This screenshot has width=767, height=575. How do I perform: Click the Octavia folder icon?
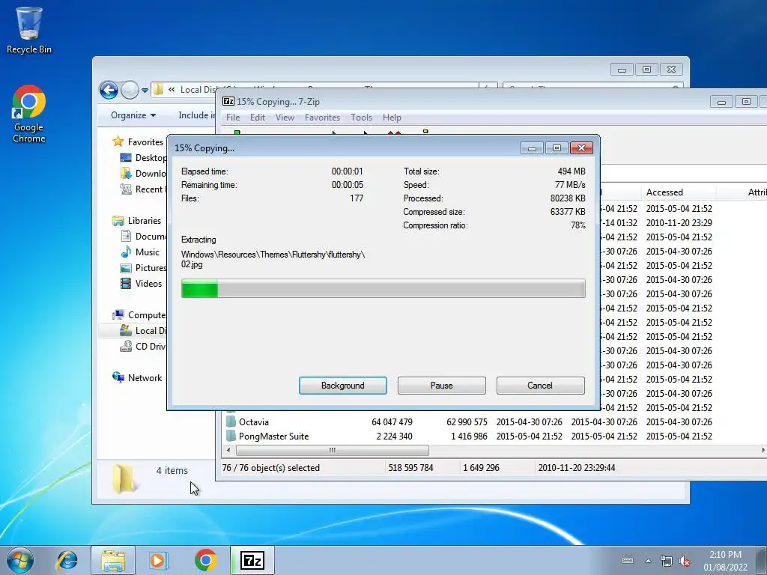(x=231, y=422)
